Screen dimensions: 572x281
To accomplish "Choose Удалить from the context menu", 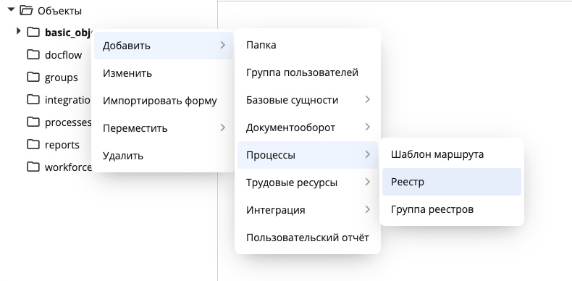I will point(164,156).
